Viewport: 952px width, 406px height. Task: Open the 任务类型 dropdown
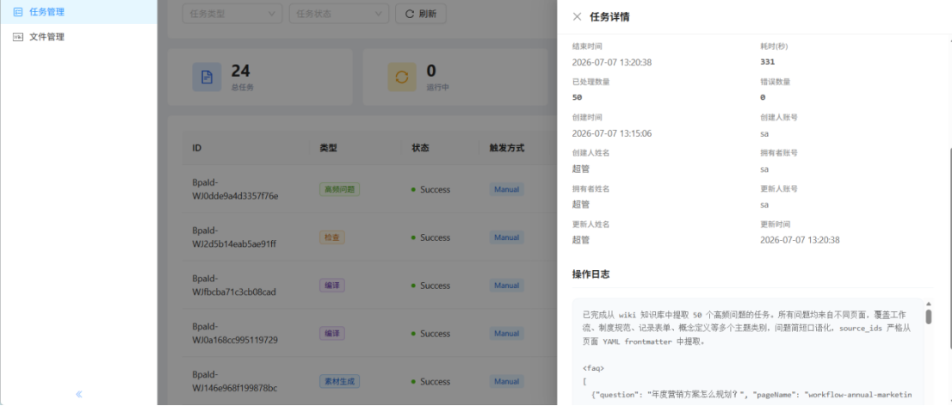232,14
